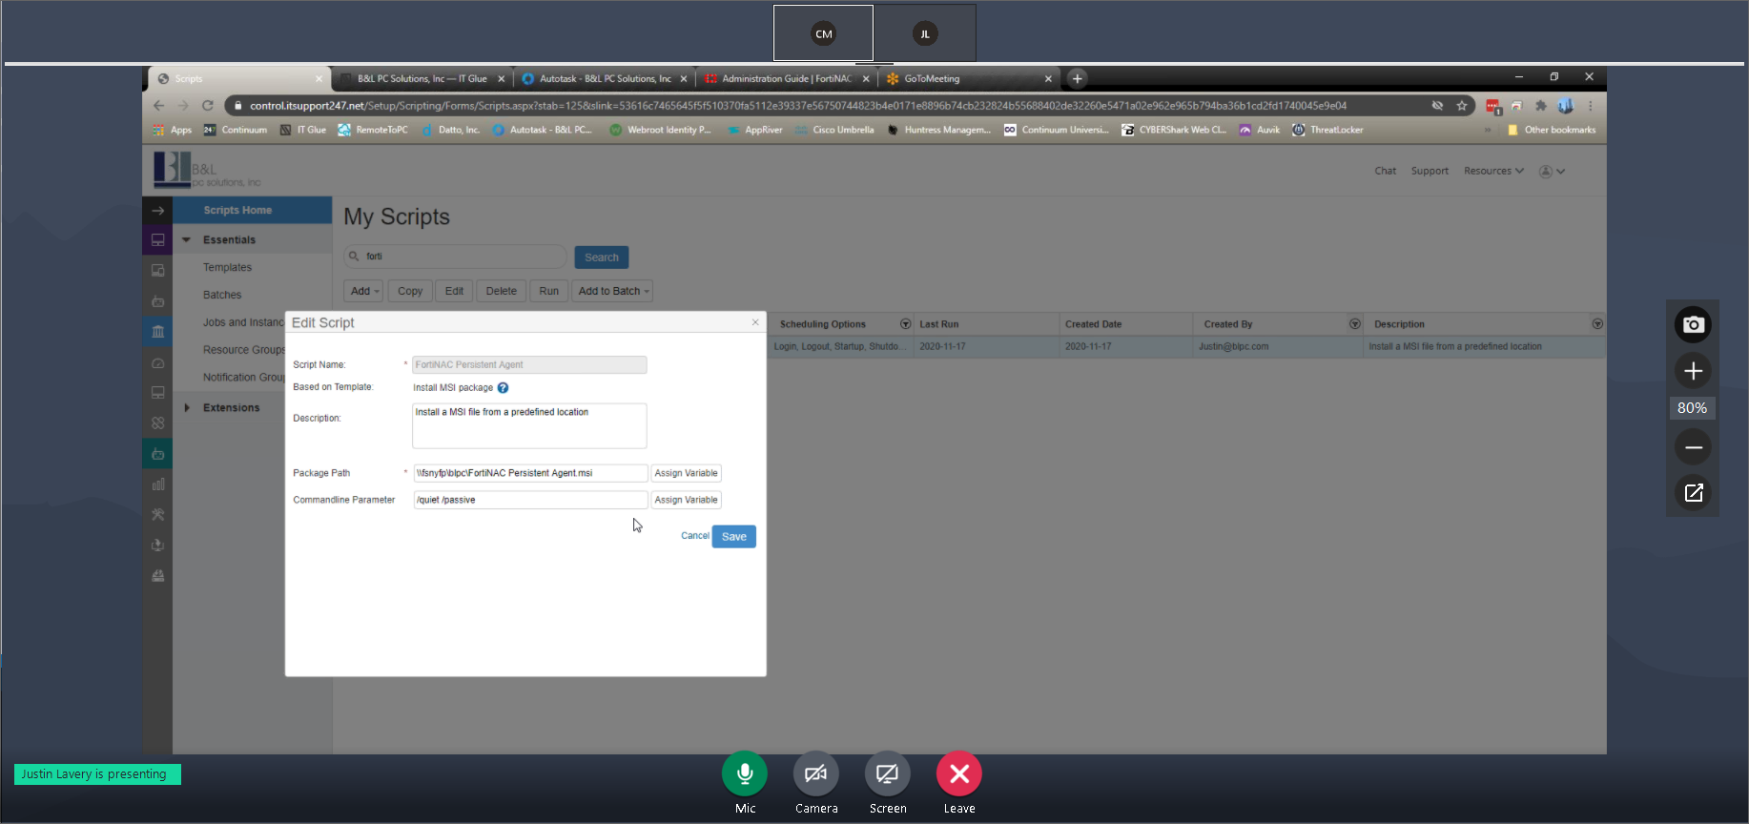1749x824 pixels.
Task: Bookmark this page with the star icon
Action: (1462, 106)
